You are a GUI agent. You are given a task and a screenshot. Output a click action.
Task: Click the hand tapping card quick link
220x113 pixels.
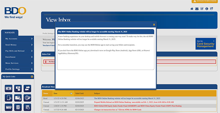pyautogui.click(x=18, y=88)
